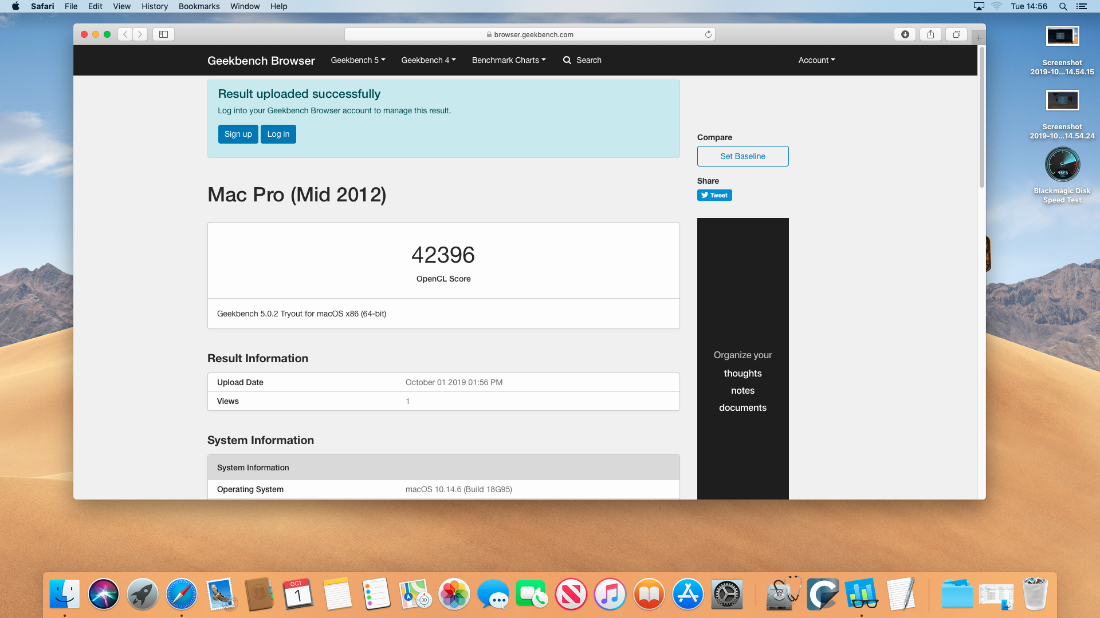Open the History menu in menu bar
The image size is (1100, 618).
(155, 6)
